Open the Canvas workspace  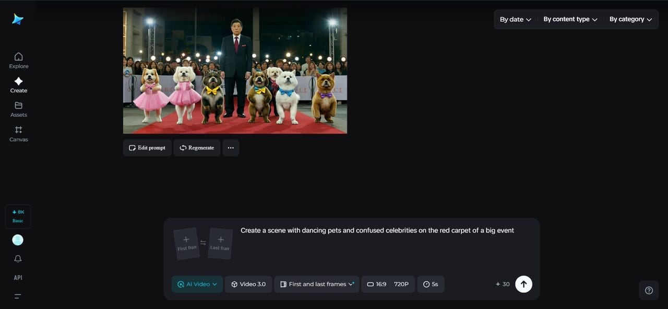[18, 133]
